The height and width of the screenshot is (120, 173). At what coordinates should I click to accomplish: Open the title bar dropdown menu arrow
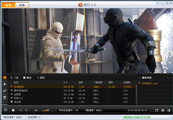click(x=158, y=3)
